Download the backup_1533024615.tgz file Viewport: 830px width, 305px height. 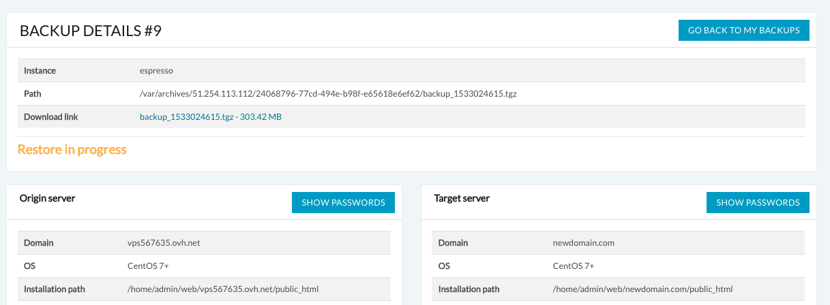(x=210, y=117)
